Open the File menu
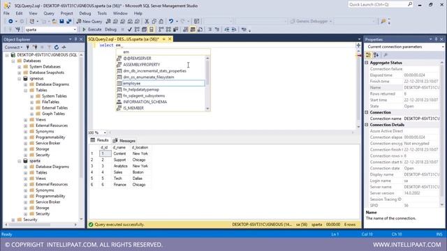This screenshot has height=251, width=447. coord(6,13)
